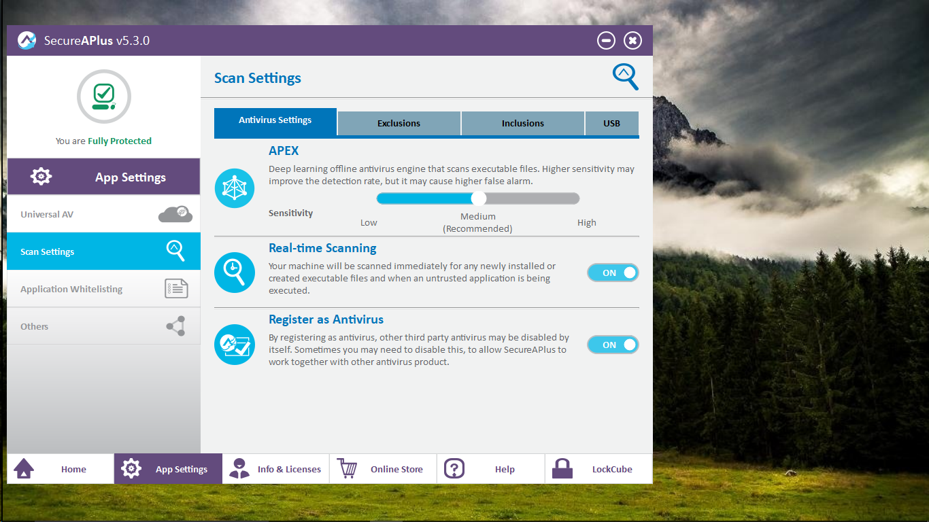Click the Register as Antivirus heading

326,319
